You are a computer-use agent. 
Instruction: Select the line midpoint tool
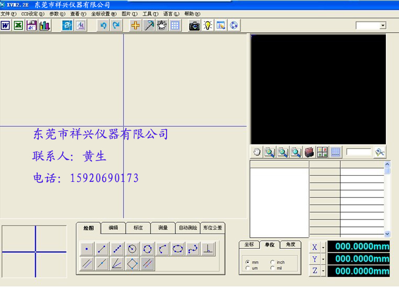(x=102, y=263)
